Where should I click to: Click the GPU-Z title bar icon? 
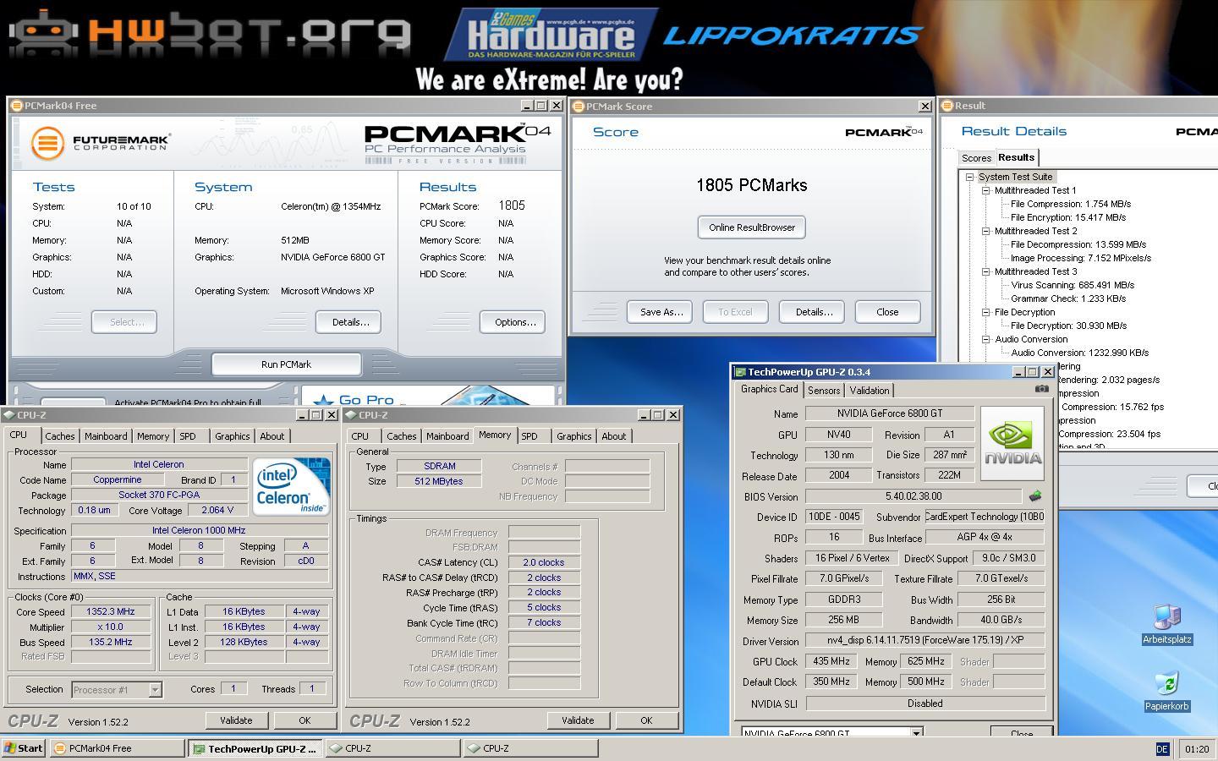(740, 372)
